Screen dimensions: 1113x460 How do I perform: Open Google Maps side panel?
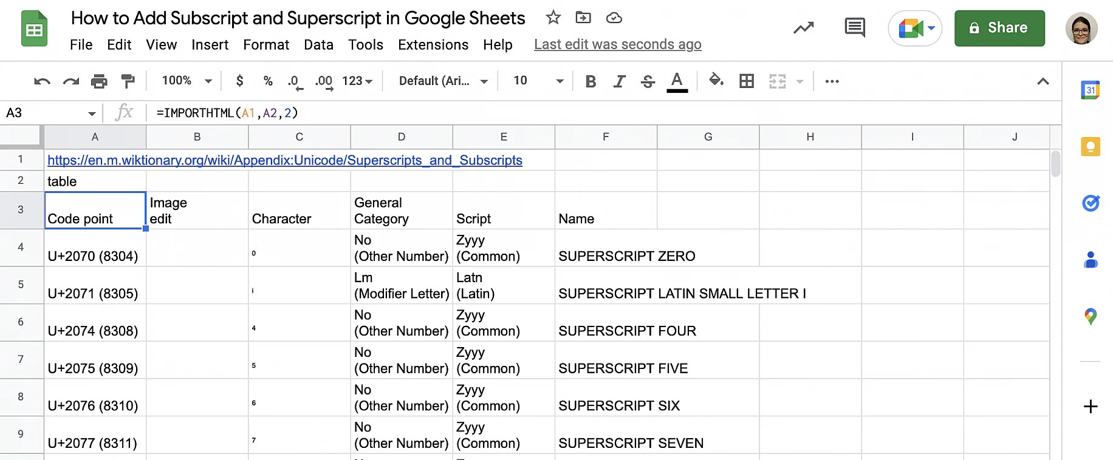(x=1091, y=316)
